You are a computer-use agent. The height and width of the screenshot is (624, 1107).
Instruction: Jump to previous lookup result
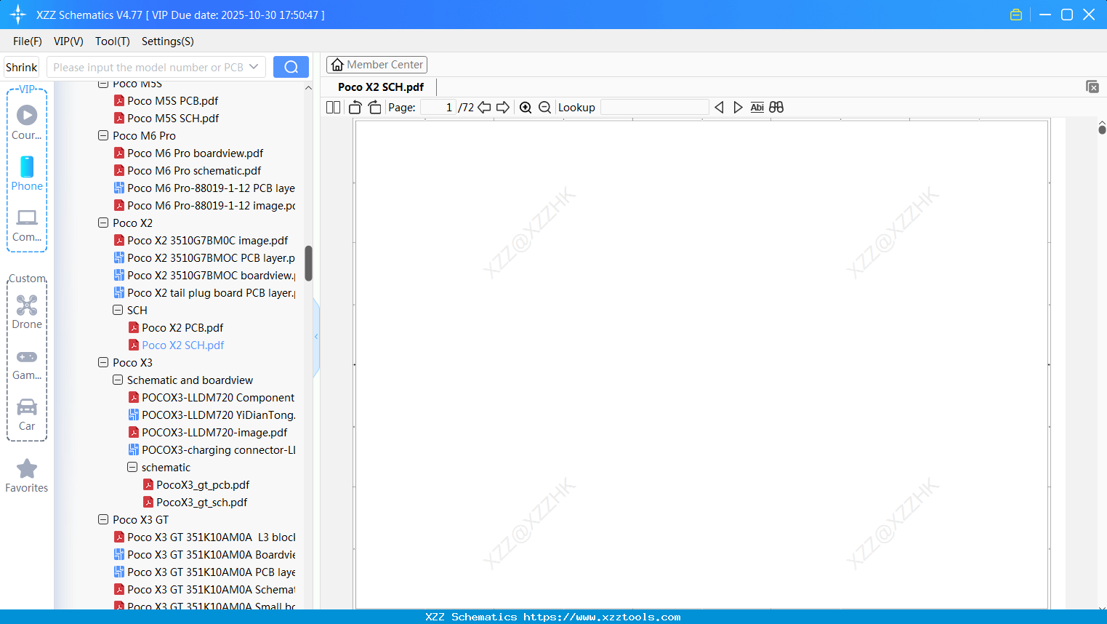point(719,108)
